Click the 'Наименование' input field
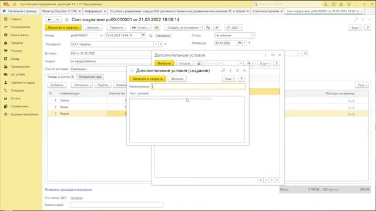The height and width of the screenshot is (211, 376). tap(198, 87)
